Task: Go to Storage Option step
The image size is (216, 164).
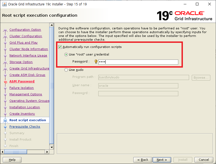Action: 21,62
